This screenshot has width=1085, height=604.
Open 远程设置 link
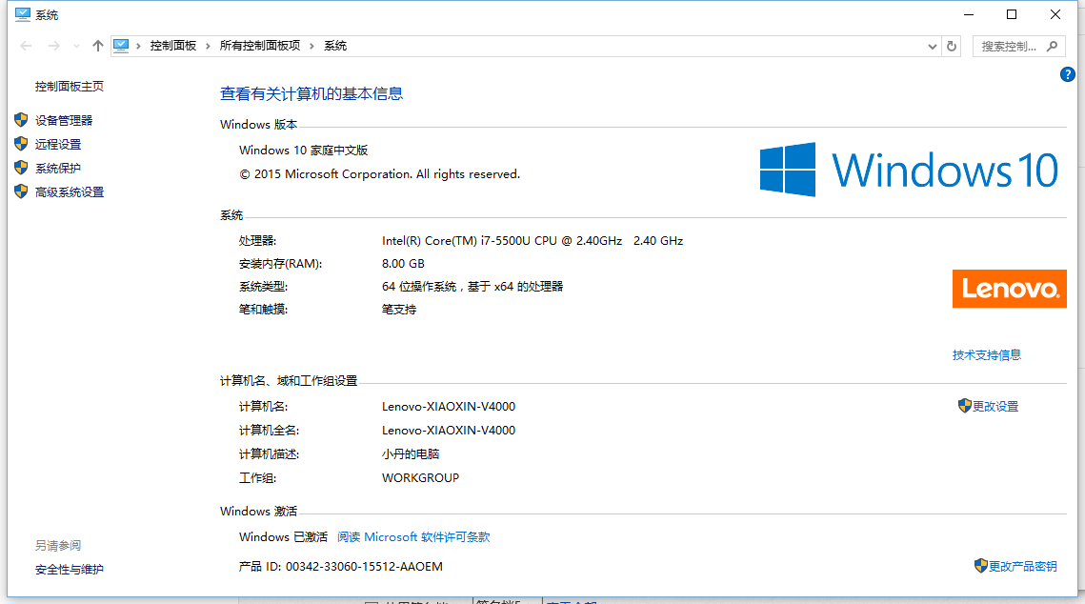coord(58,145)
